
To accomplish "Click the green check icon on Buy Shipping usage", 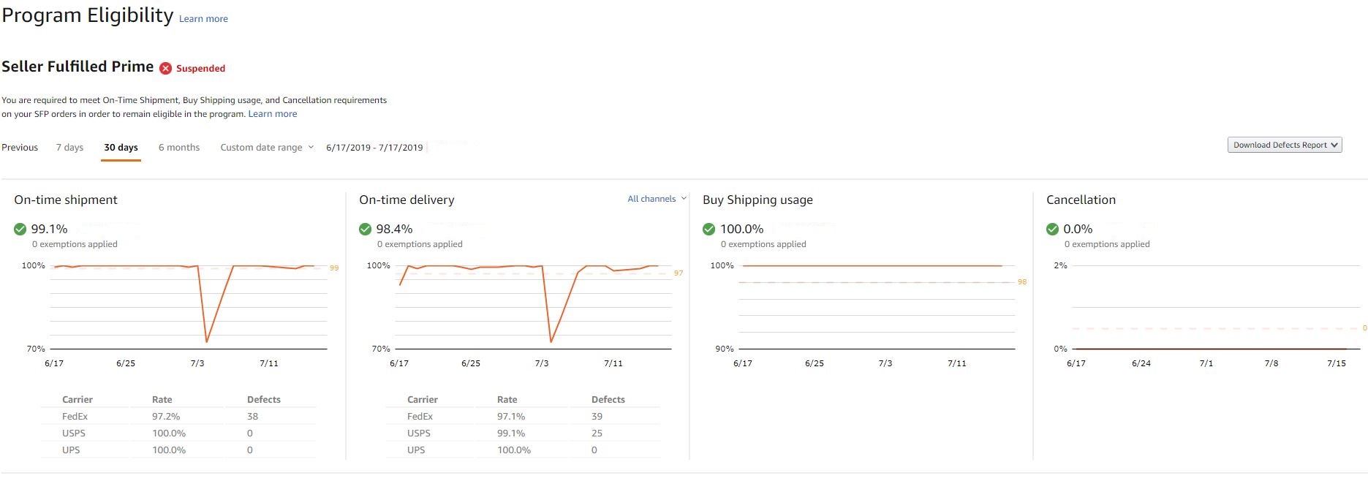I will (x=708, y=229).
